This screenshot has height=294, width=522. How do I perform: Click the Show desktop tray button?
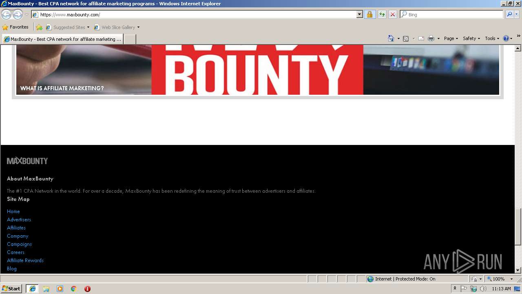pyautogui.click(x=518, y=289)
